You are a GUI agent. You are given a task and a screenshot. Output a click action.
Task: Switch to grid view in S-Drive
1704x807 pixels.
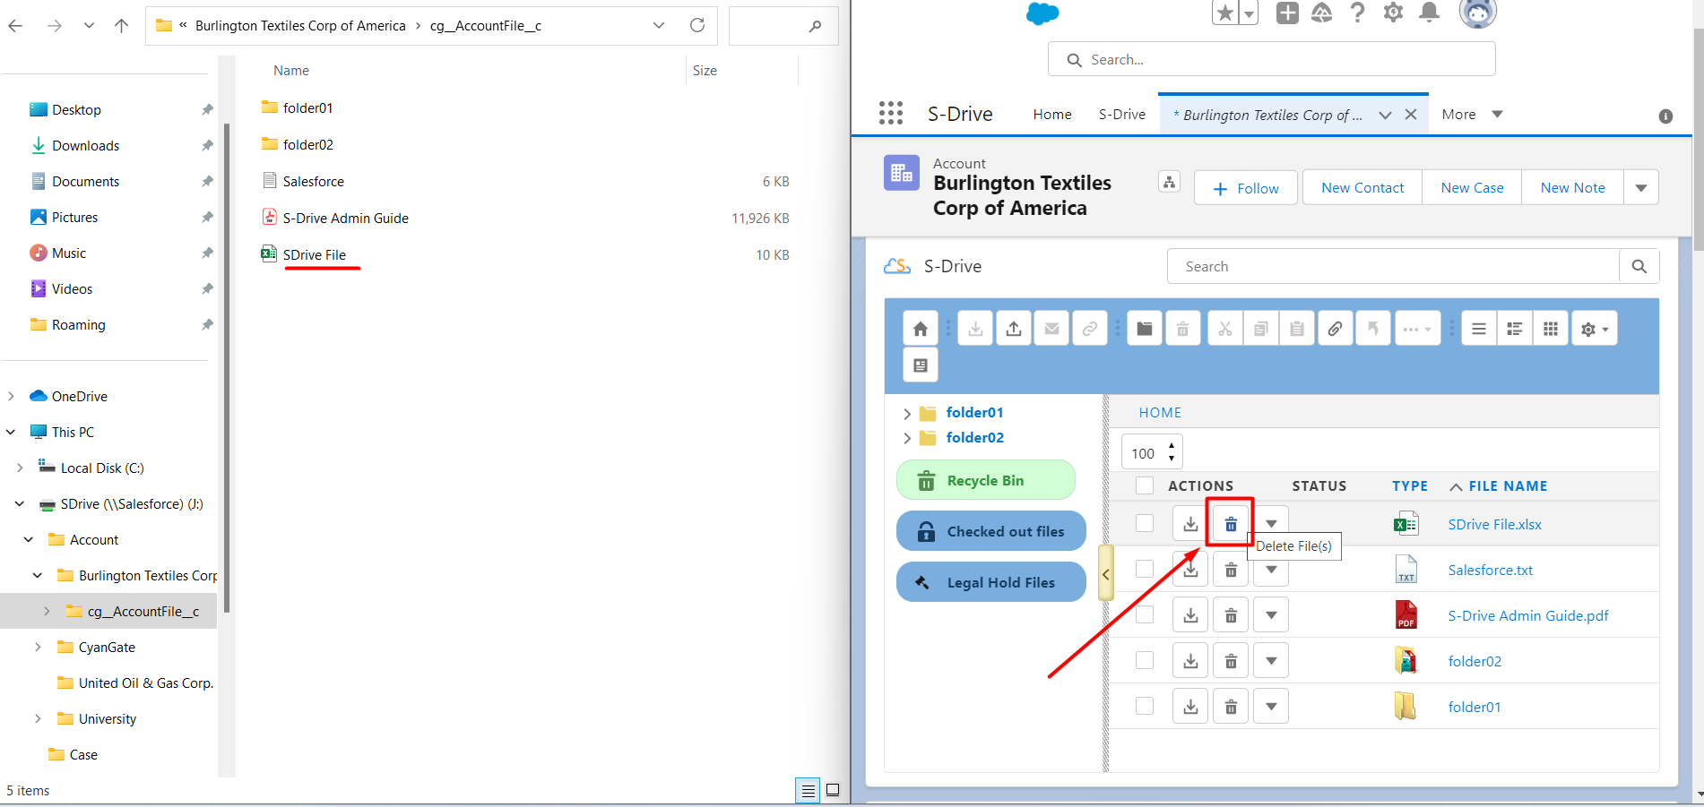[1550, 329]
